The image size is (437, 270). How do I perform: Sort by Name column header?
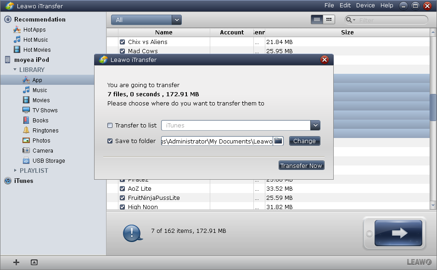click(164, 32)
